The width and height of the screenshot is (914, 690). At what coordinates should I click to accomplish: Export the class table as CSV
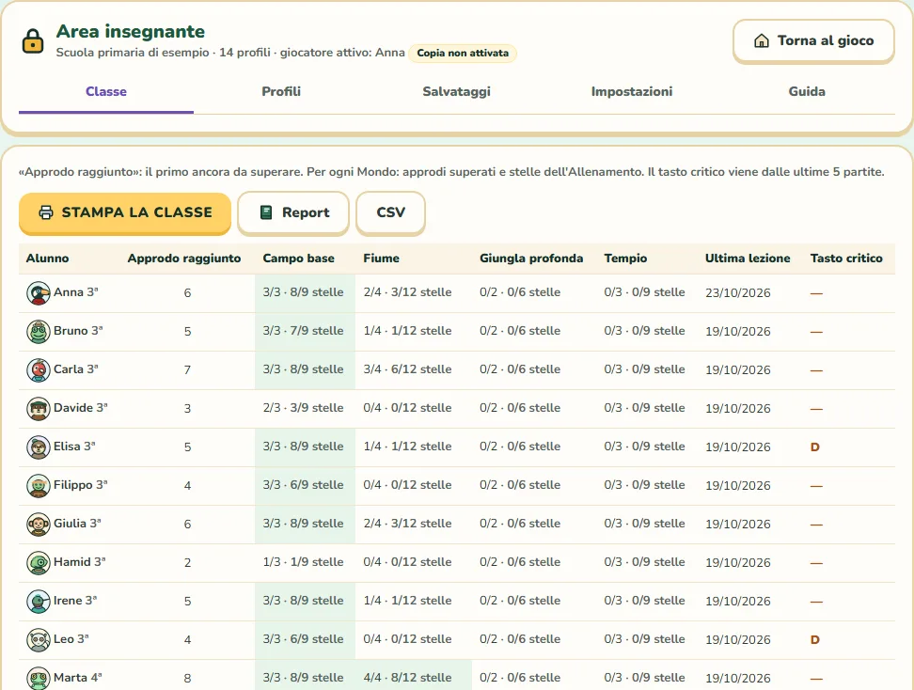[x=390, y=212]
